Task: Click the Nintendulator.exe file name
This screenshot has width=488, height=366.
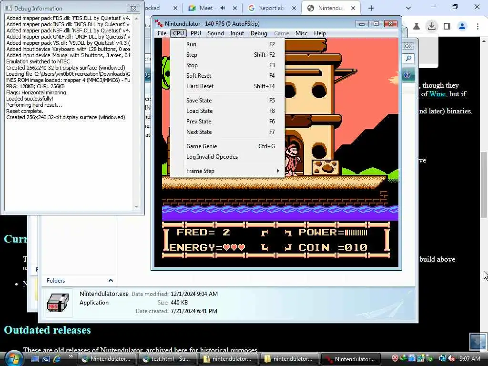Action: (104, 294)
